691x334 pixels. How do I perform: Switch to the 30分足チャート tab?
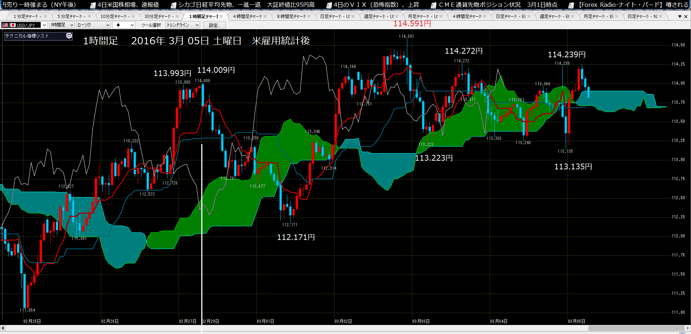[159, 17]
